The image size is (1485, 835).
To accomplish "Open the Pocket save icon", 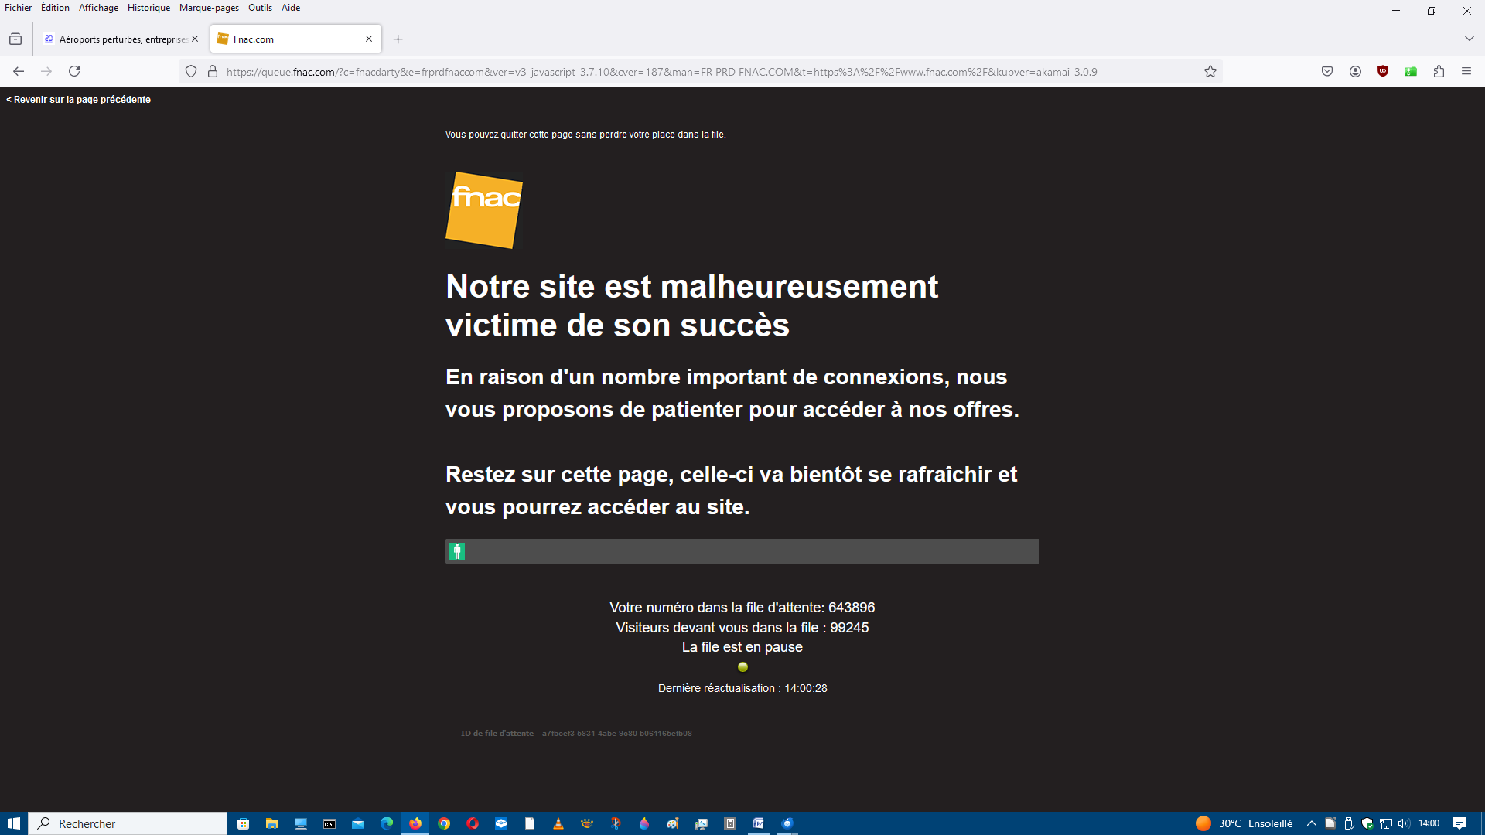I will tap(1327, 71).
